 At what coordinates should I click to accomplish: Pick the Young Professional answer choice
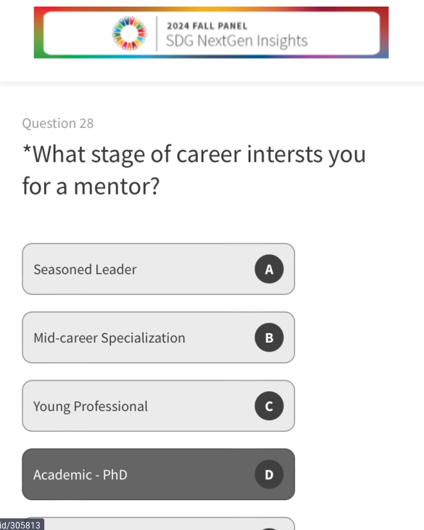click(158, 406)
